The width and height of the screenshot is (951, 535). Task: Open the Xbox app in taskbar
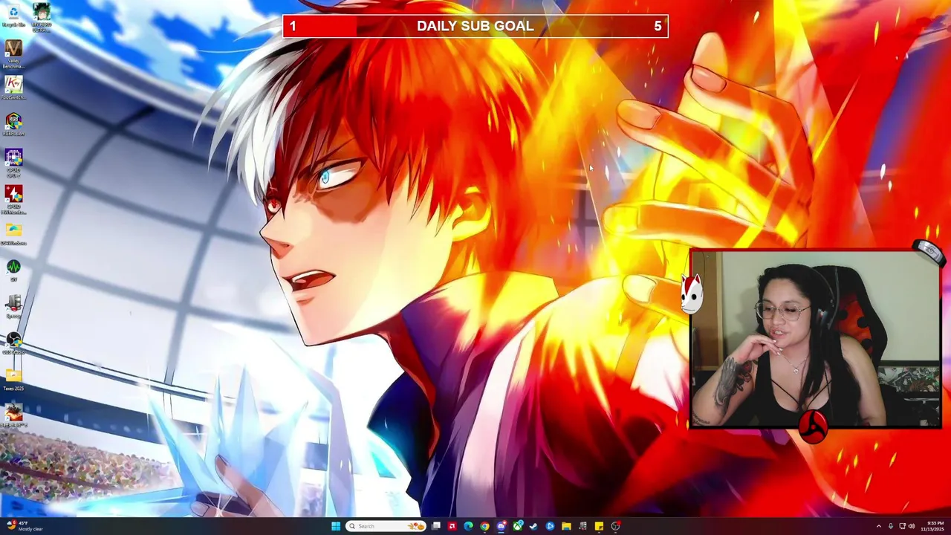pyautogui.click(x=518, y=526)
